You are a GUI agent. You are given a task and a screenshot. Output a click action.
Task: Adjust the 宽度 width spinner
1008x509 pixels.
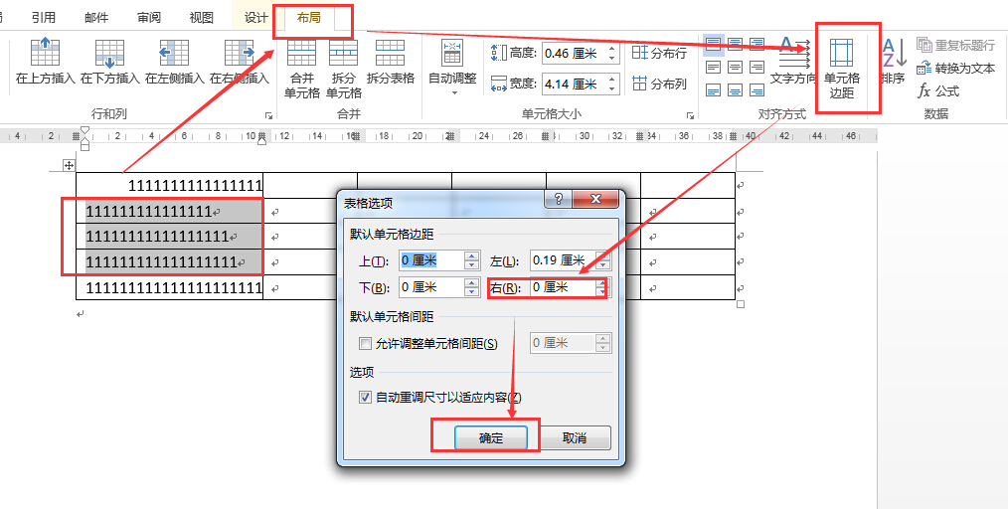pos(612,84)
